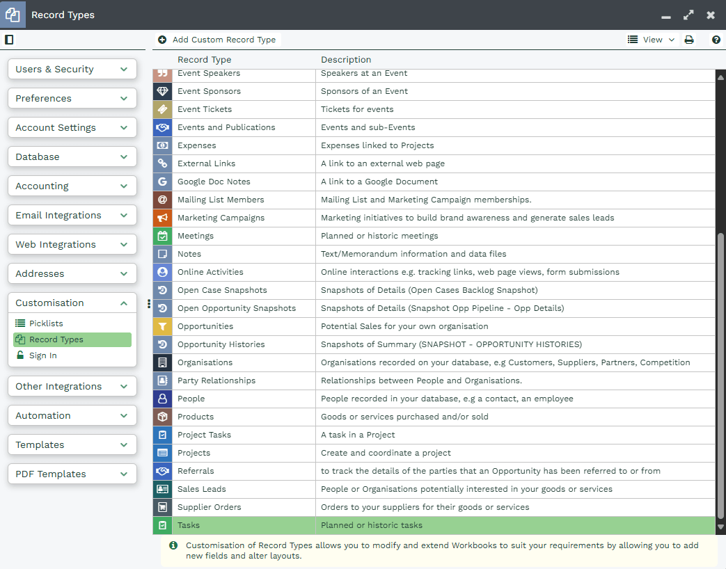Click the Marketing Campaigns megaphone icon
Screen dimensions: 726x569
(162, 218)
